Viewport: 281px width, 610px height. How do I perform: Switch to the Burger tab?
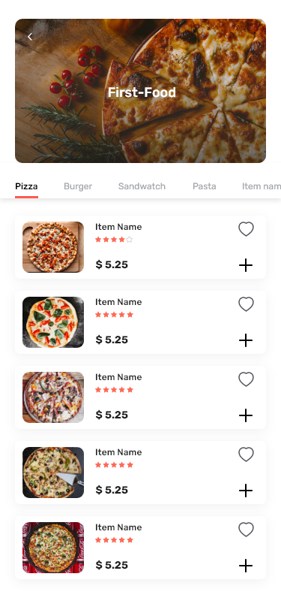click(78, 186)
